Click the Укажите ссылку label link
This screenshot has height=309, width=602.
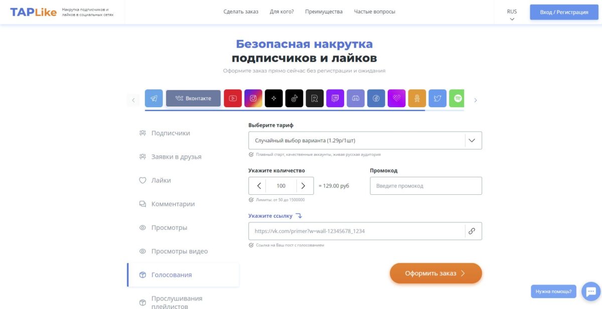pyautogui.click(x=270, y=216)
